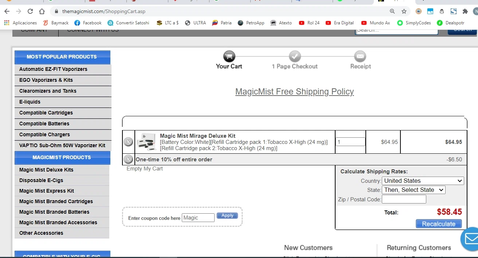Go back to previous page

tap(7, 11)
